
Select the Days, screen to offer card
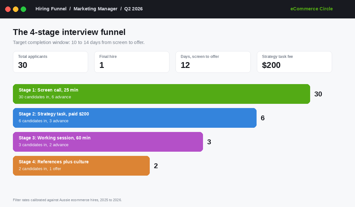click(213, 62)
